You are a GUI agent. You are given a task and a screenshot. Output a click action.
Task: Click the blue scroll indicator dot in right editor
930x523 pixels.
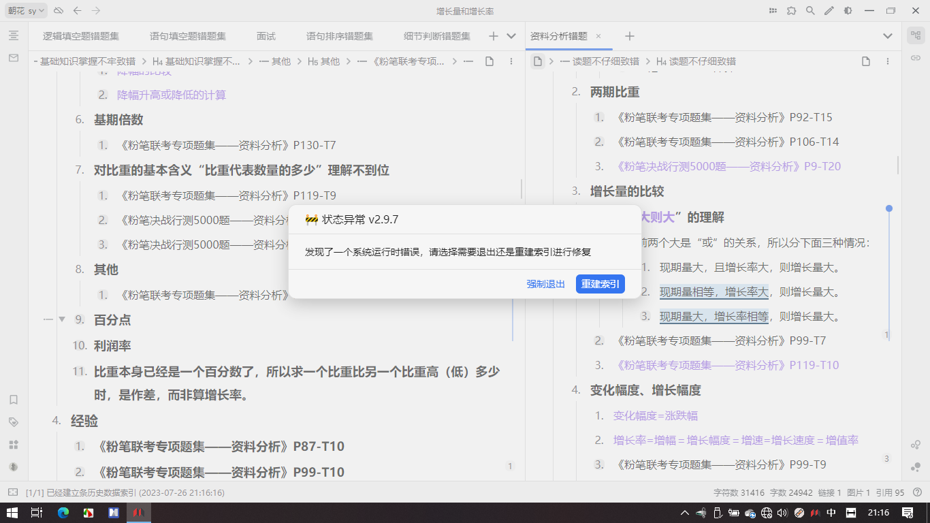tap(889, 208)
